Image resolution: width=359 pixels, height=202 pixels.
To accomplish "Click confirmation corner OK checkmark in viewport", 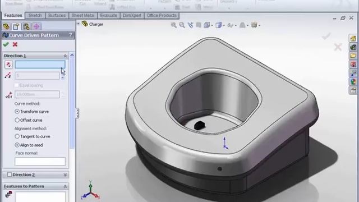I will click(326, 36).
